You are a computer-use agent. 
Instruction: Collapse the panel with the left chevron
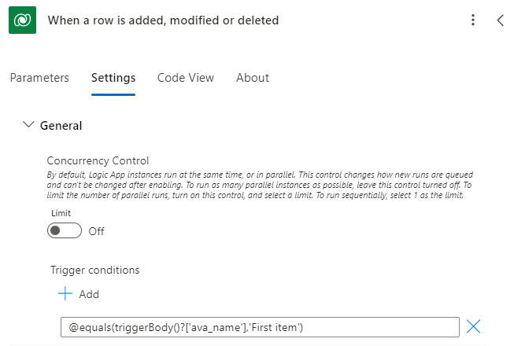coord(500,20)
